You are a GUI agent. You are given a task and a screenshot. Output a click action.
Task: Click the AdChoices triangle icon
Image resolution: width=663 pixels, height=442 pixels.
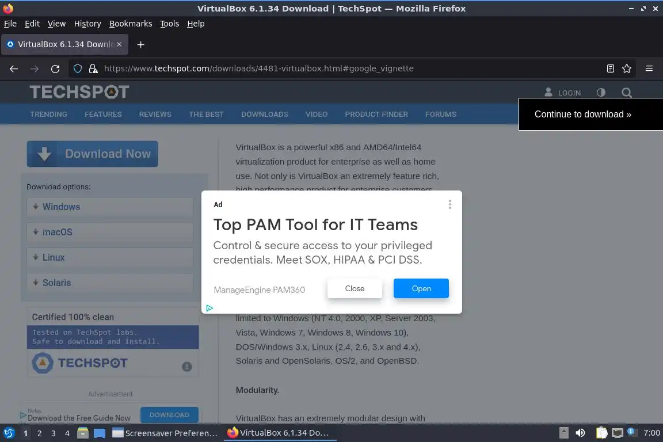(x=209, y=308)
